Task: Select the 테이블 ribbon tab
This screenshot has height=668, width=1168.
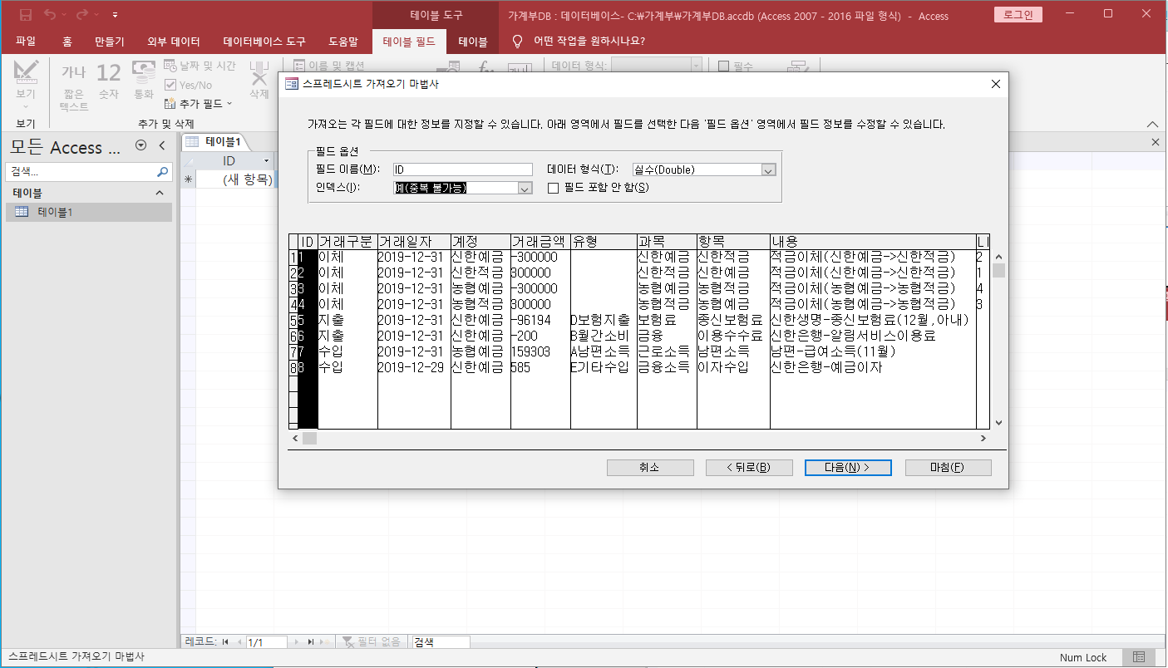Action: click(x=473, y=42)
